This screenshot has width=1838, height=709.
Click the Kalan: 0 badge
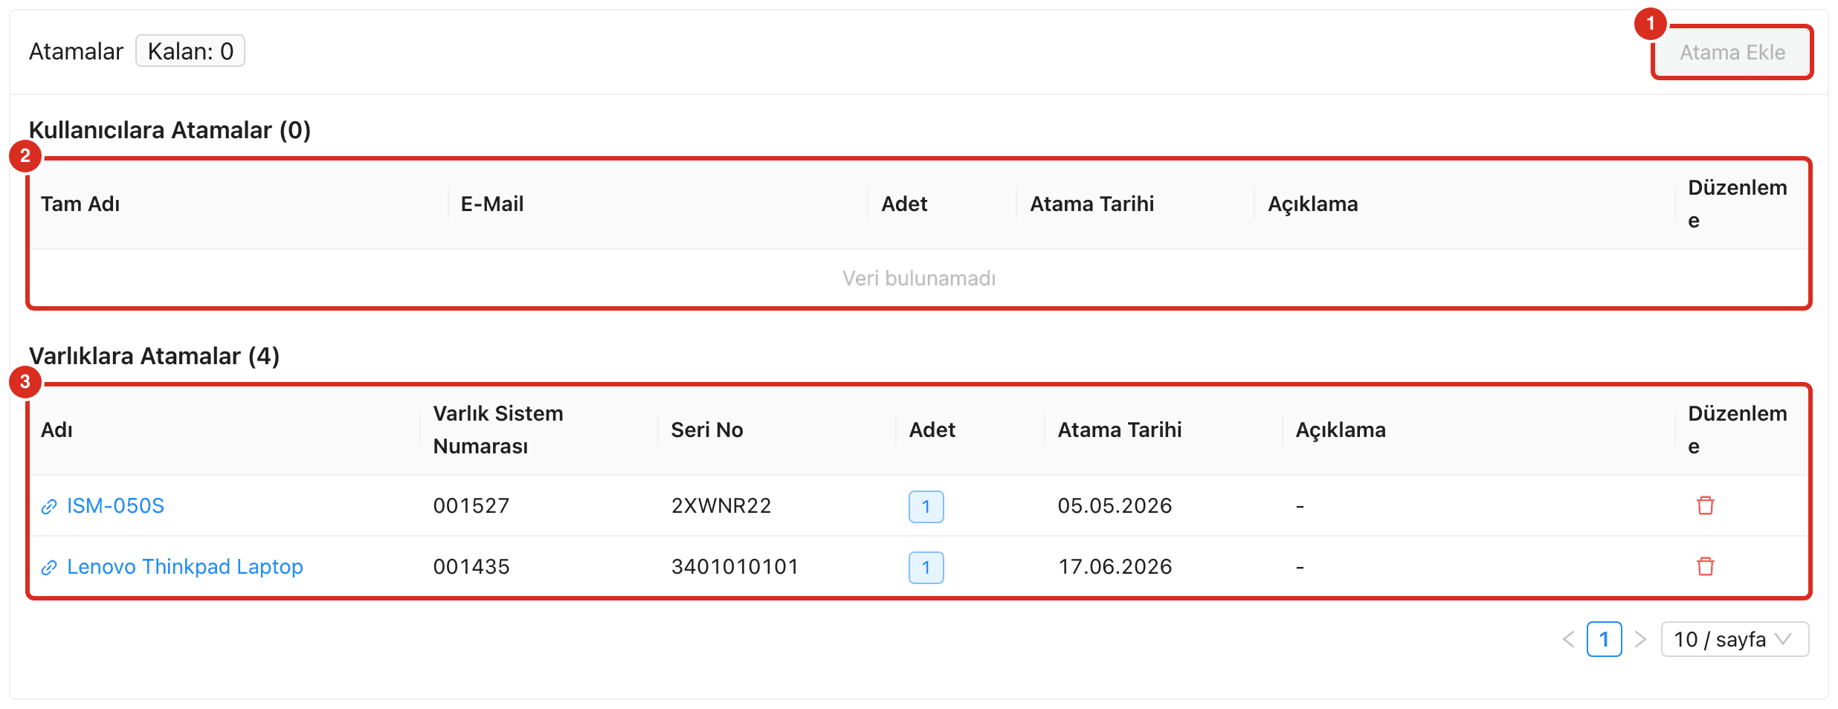point(190,51)
